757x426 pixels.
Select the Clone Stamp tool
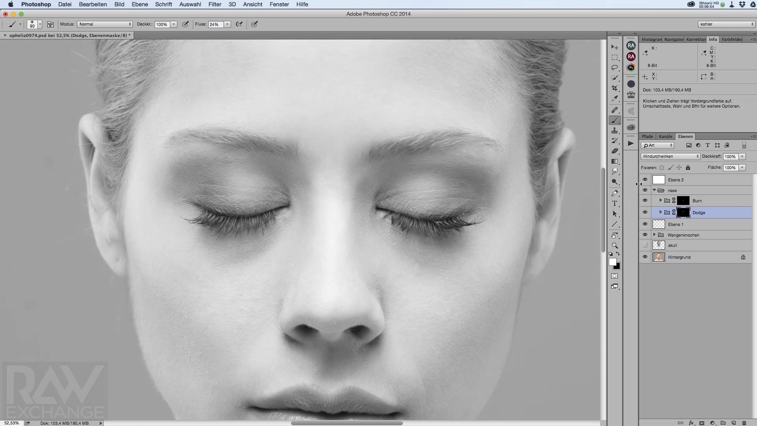614,131
